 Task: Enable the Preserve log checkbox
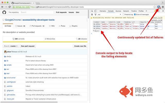click(123, 14)
